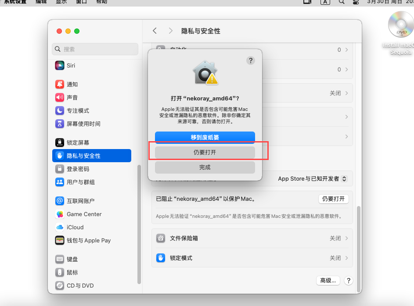Click the 搜索 search field

[x=95, y=49]
